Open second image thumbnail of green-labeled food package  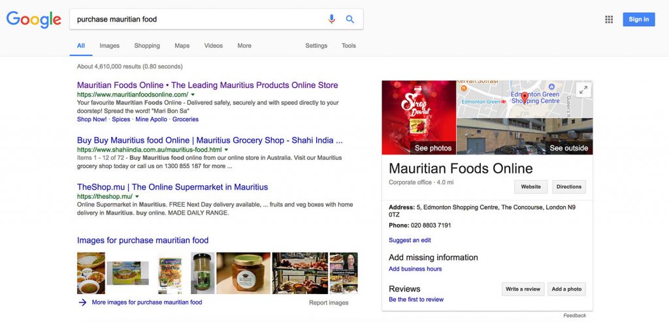[x=127, y=273]
